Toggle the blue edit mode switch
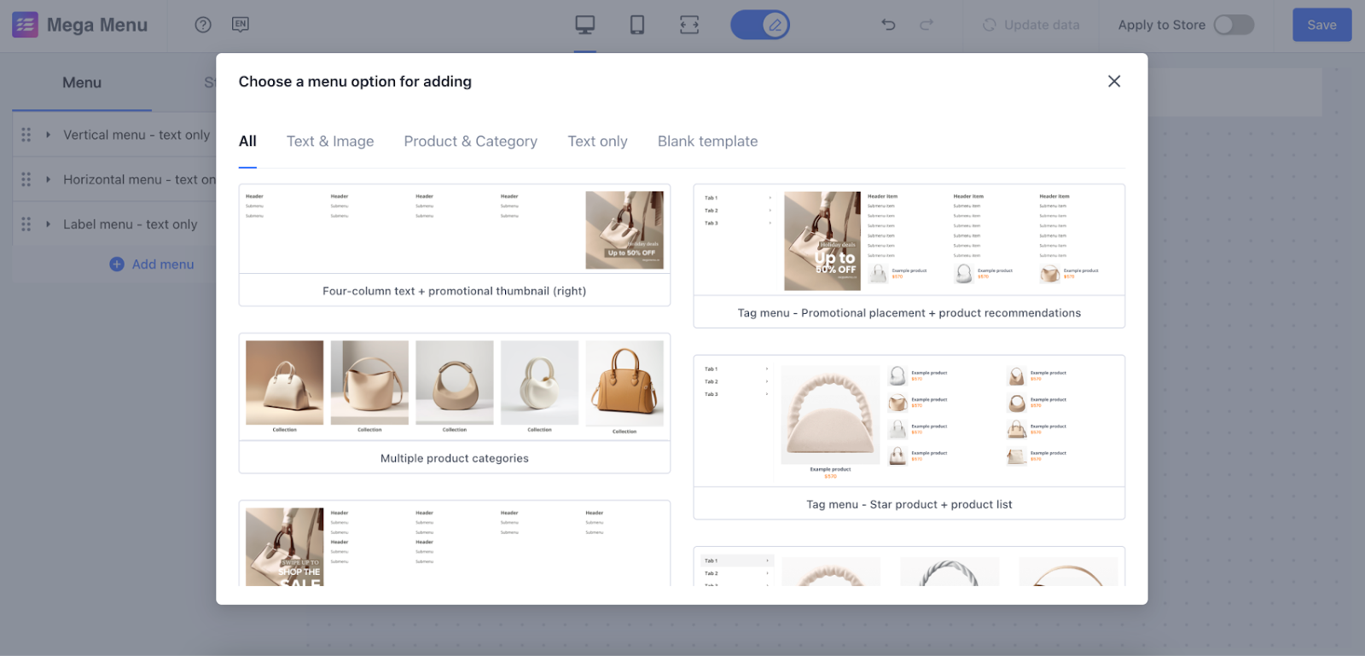The image size is (1365, 656). tap(760, 25)
